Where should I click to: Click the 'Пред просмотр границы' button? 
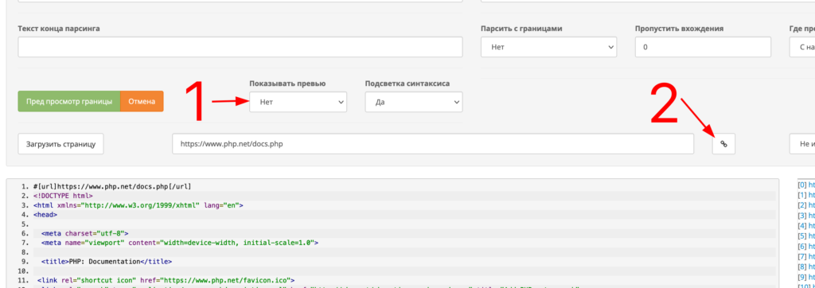pyautogui.click(x=69, y=101)
